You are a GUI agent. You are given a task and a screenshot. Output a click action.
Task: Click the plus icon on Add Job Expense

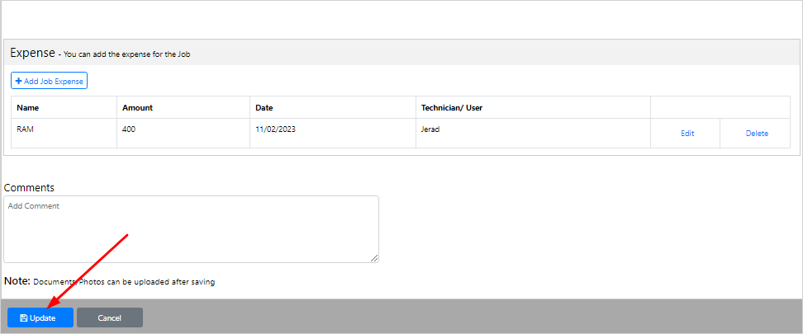pos(19,81)
